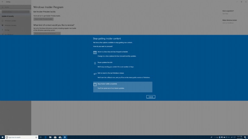Click the Find a setting search box
Screen dimensions: 248x139
pos(15,12)
